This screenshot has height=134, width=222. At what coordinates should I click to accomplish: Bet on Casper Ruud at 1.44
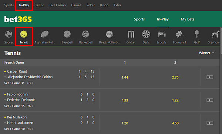point(125,77)
